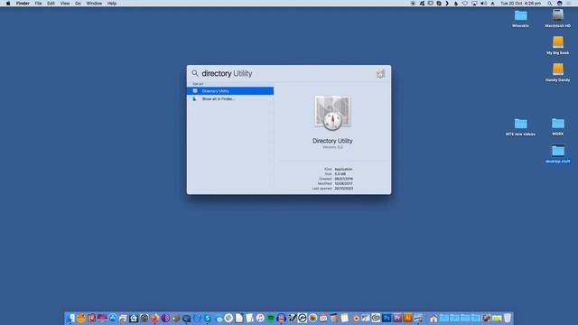Click the eject icon in menu bar
This screenshot has height=325, width=578.
coord(492,4)
